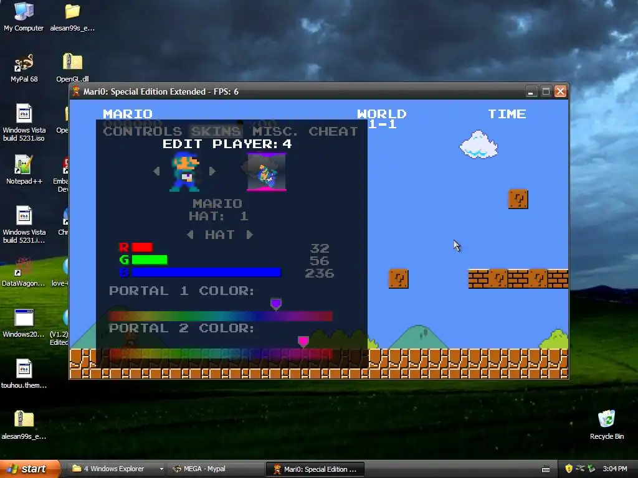The height and width of the screenshot is (478, 638).
Task: Click the network connection tray icon
Action: click(580, 469)
